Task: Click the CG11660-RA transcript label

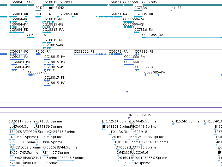Action: point(134,19)
